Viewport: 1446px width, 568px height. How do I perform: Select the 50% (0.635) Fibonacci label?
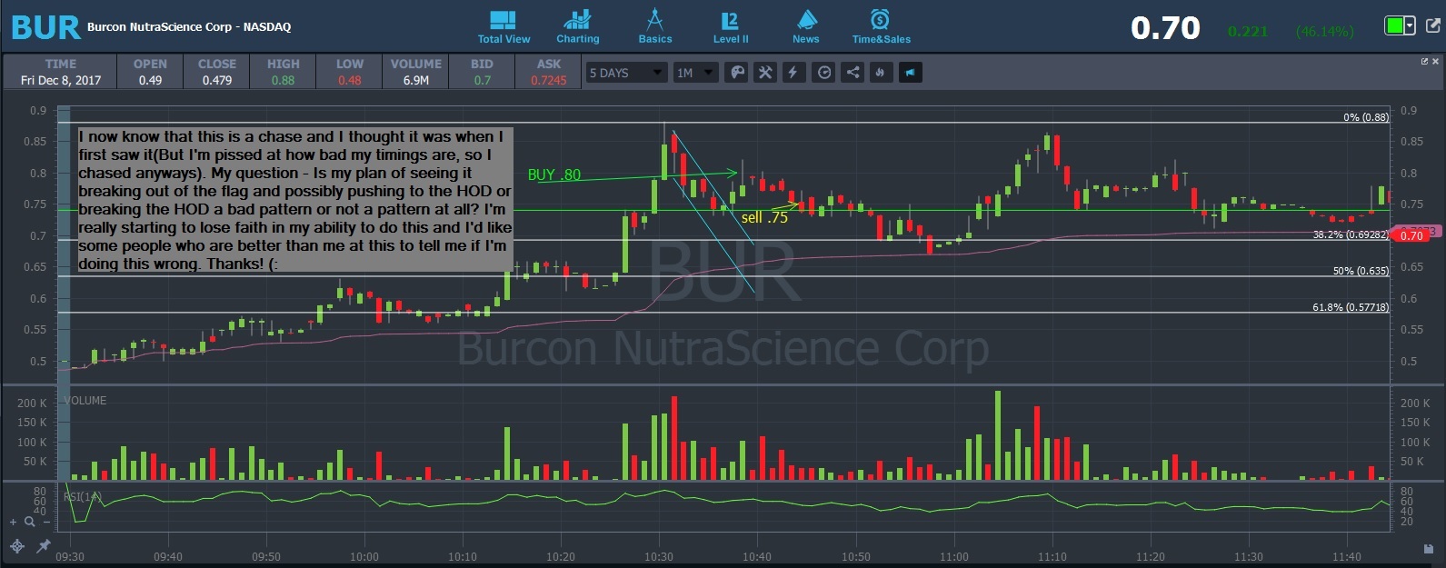(1361, 271)
